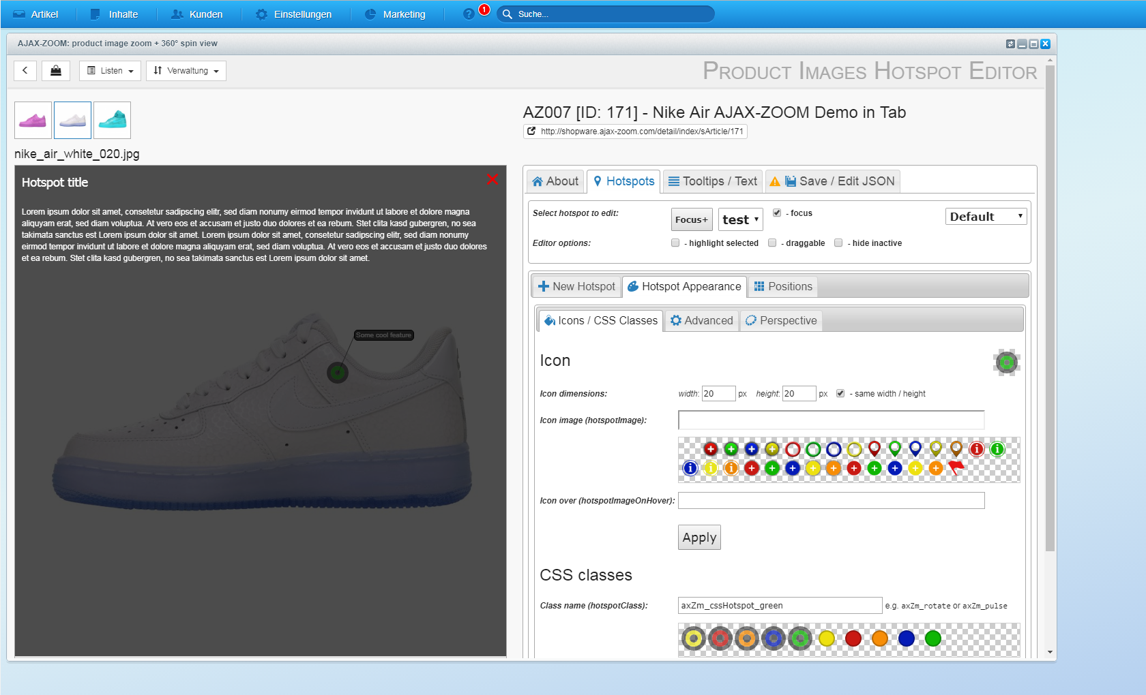Click the shopping bag toolbar icon
This screenshot has height=695, width=1146.
click(x=56, y=70)
